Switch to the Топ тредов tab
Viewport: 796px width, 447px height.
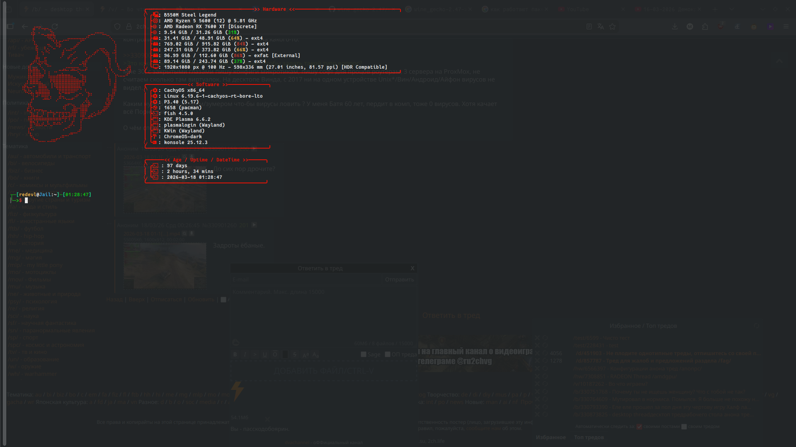point(589,437)
